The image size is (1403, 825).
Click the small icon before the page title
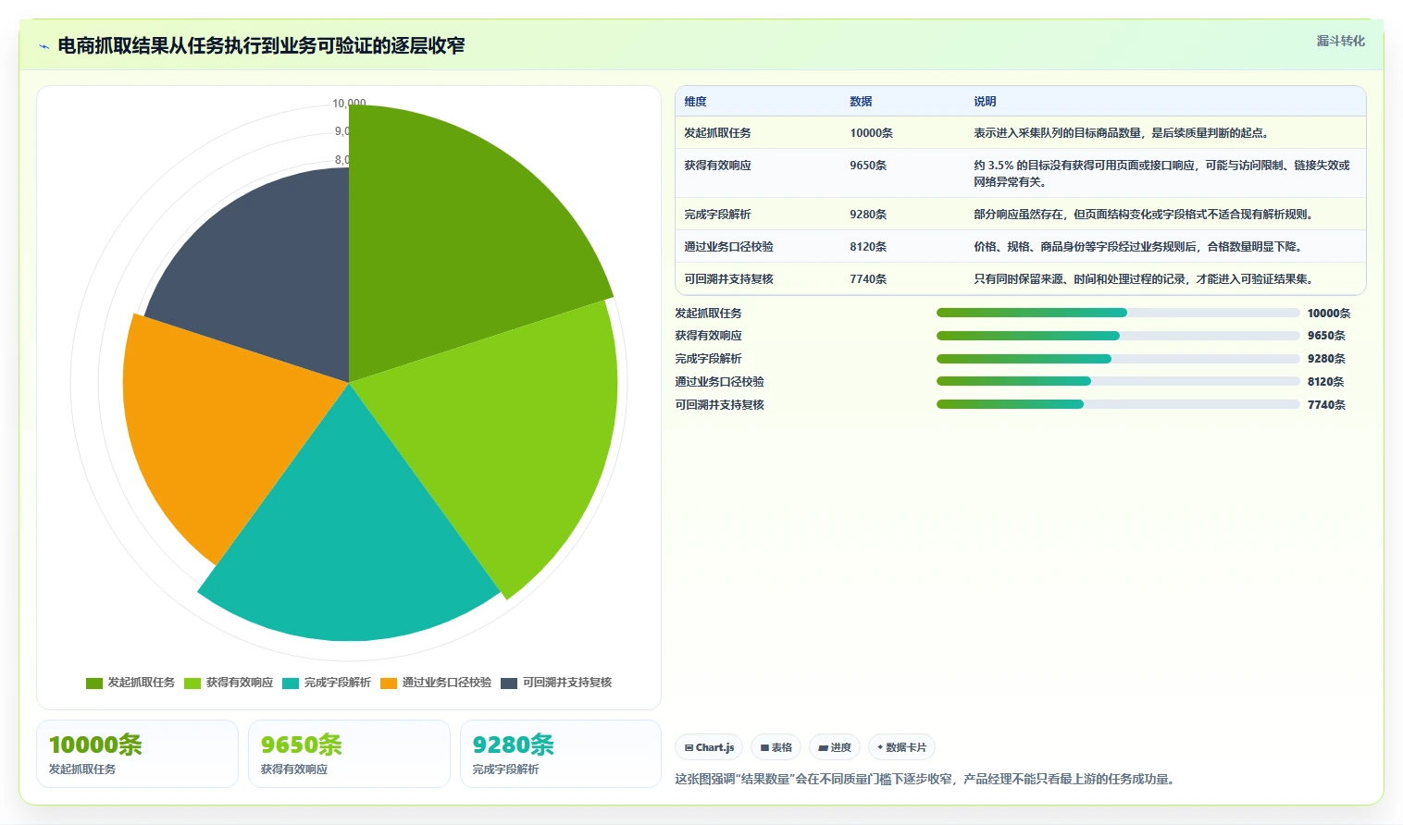click(43, 46)
